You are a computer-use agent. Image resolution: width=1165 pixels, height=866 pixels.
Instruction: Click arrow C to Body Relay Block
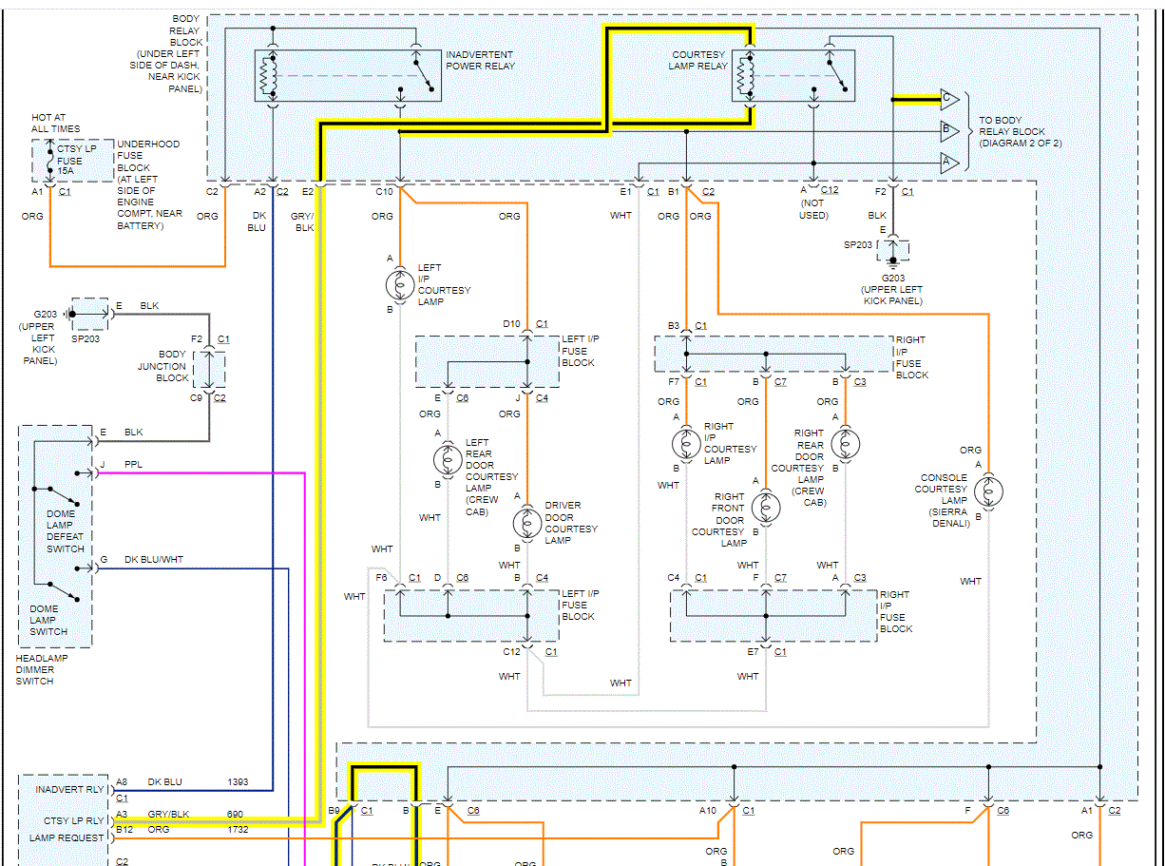pos(947,98)
